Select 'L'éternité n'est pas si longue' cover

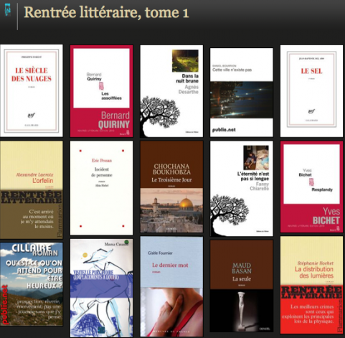242,189
